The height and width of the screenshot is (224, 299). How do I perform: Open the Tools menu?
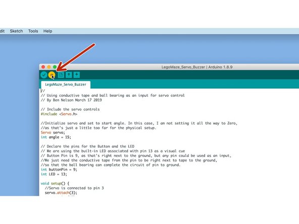coord(33,31)
